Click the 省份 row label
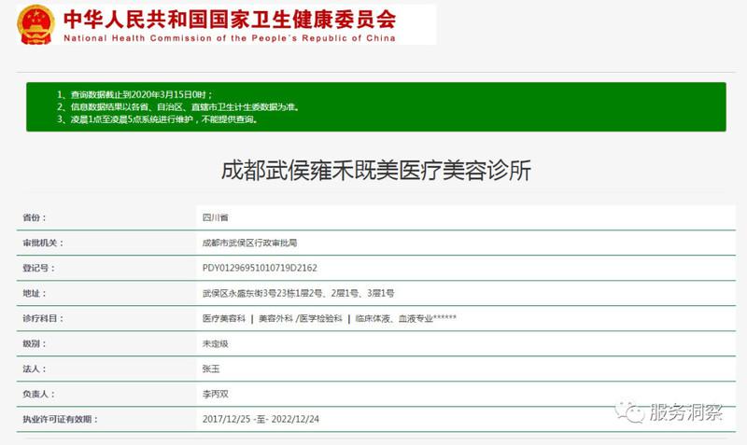The height and width of the screenshot is (445, 747). 34,217
